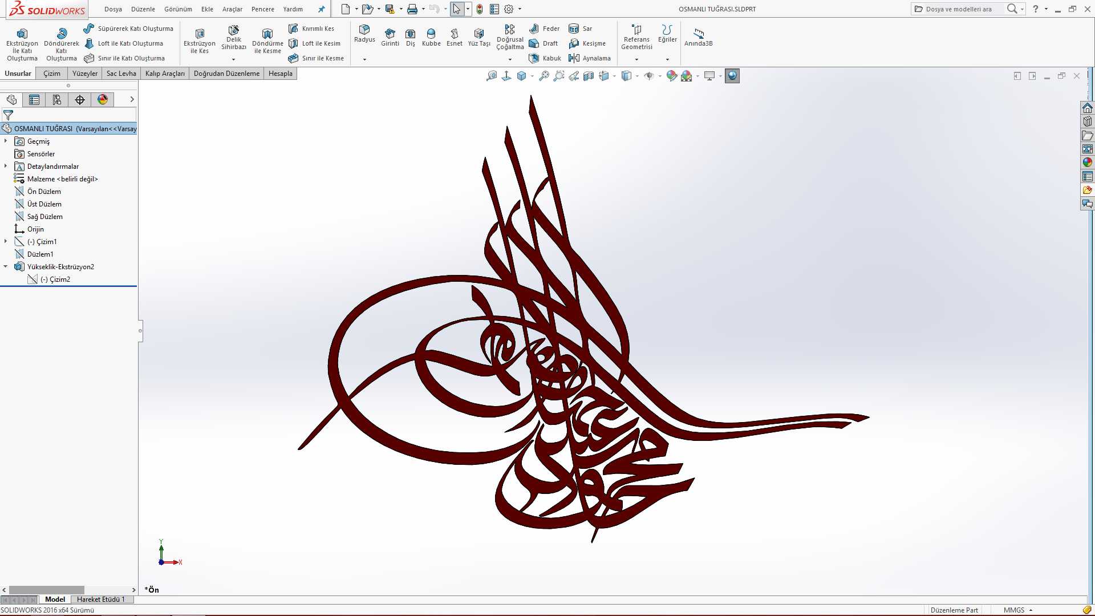Image resolution: width=1095 pixels, height=616 pixels.
Task: Select the Feder rib tool
Action: click(544, 29)
